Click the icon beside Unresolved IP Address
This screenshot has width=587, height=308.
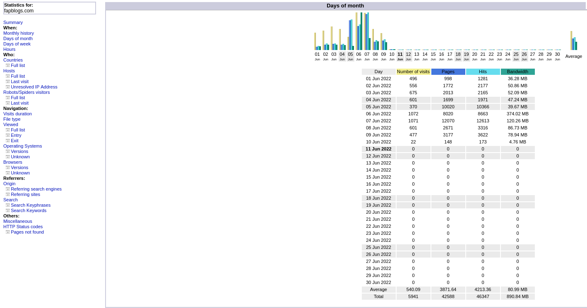(7, 87)
